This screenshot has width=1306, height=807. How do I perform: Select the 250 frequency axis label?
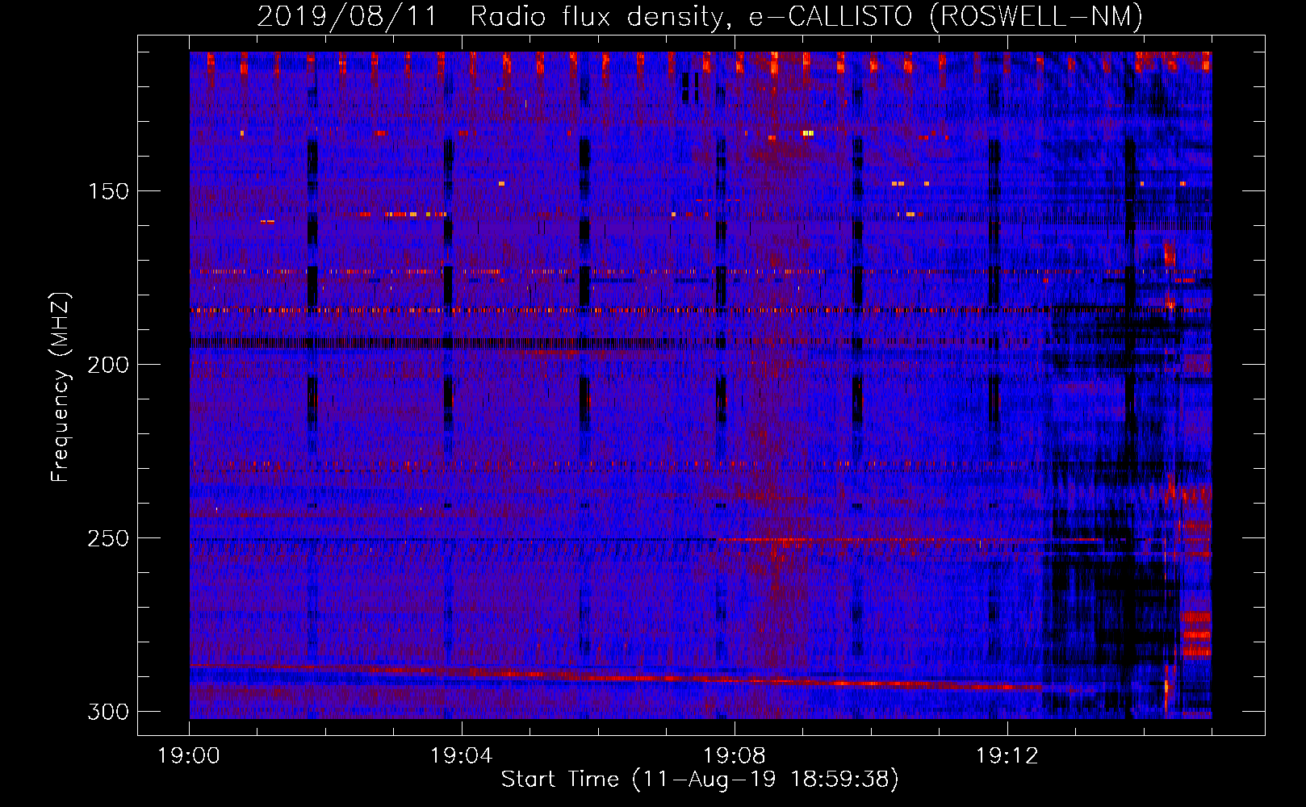click(x=107, y=538)
